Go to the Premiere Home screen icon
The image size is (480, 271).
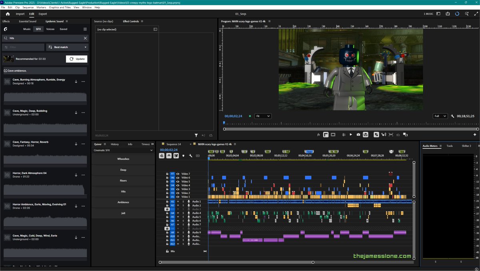click(8, 14)
